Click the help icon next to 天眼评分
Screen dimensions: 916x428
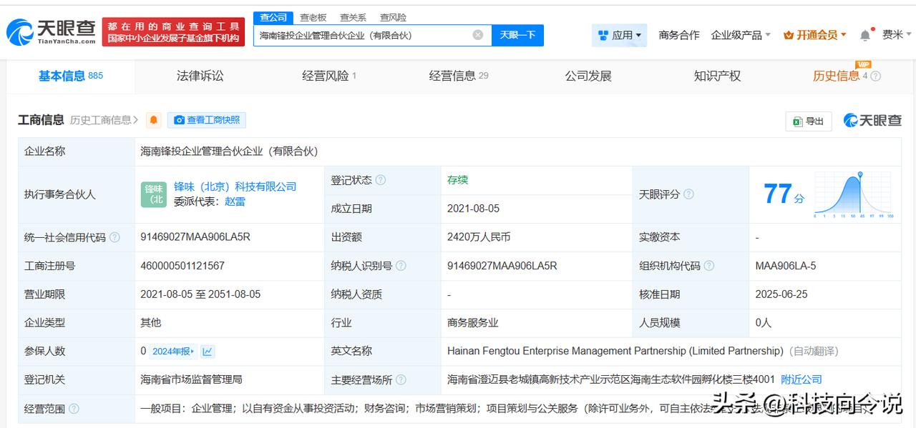click(x=688, y=194)
